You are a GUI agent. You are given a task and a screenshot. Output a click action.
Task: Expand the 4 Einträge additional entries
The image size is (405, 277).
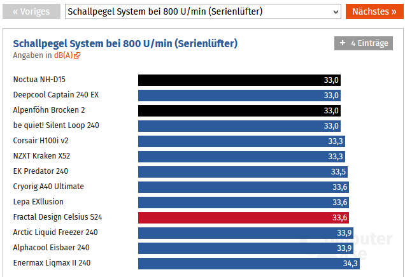coord(364,43)
